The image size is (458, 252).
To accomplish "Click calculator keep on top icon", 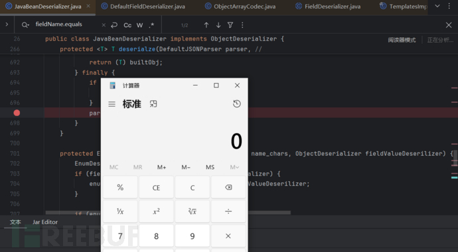I will coord(153,104).
